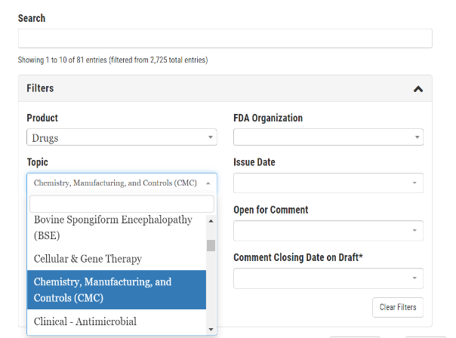
Task: Click the Clear Filters button
Action: point(398,307)
